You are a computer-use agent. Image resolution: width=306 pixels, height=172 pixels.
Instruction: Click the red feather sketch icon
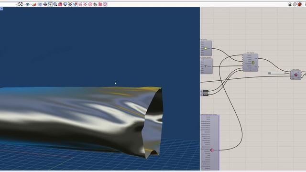coord(34,4)
